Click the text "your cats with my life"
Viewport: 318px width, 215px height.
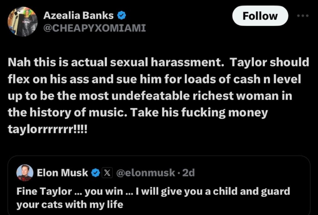pyautogui.click(x=70, y=205)
